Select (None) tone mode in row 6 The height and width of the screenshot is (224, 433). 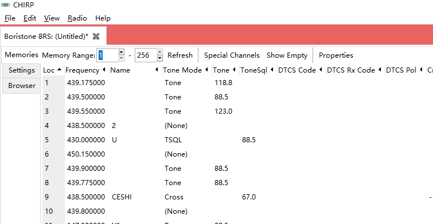(x=176, y=154)
